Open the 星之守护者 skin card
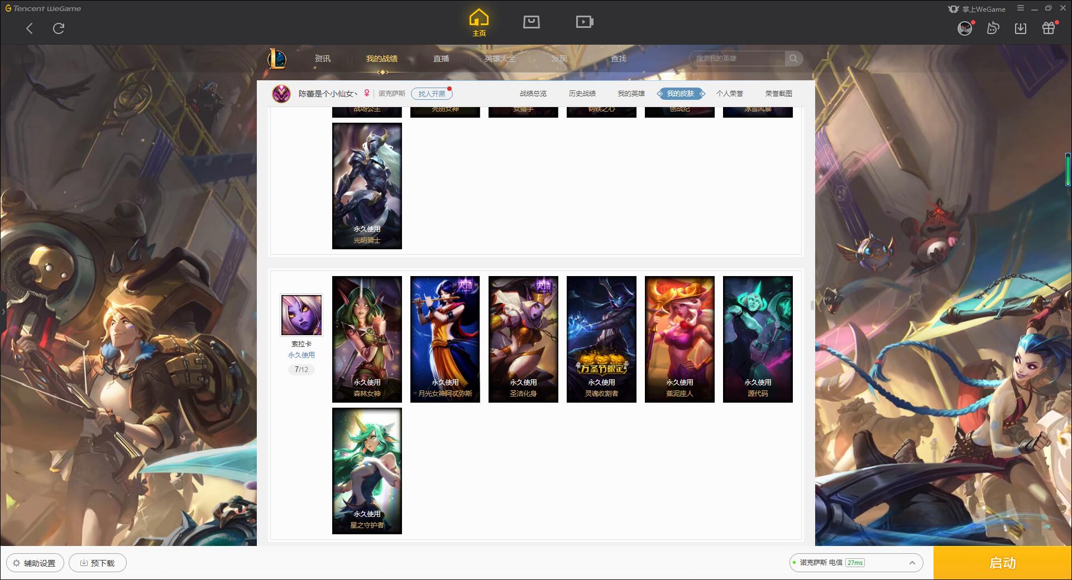The width and height of the screenshot is (1072, 580). [x=367, y=471]
